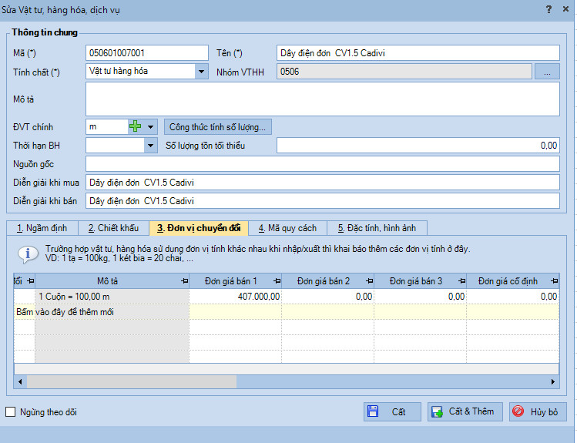Viewport: 577px width, 443px height.
Task: Click the red cancel icon on Hủy bỏ
Action: (518, 411)
